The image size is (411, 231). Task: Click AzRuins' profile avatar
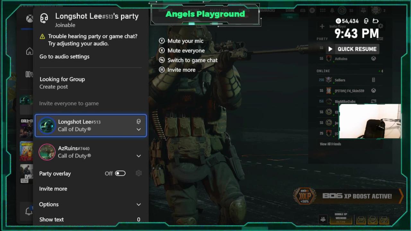click(x=47, y=152)
